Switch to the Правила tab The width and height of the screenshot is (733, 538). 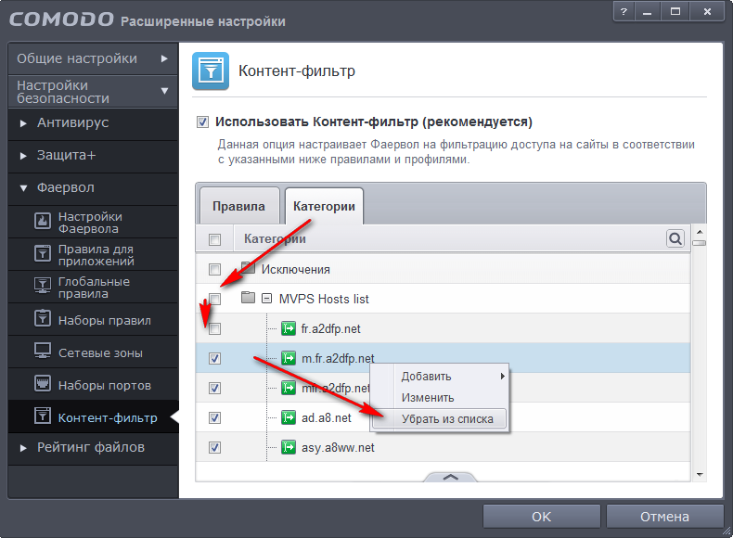coord(238,206)
